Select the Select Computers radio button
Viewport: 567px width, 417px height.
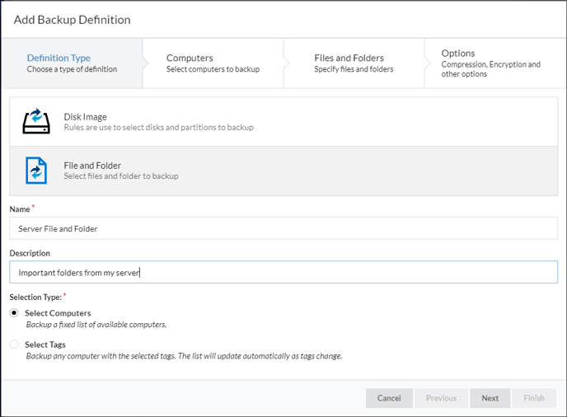(14, 313)
